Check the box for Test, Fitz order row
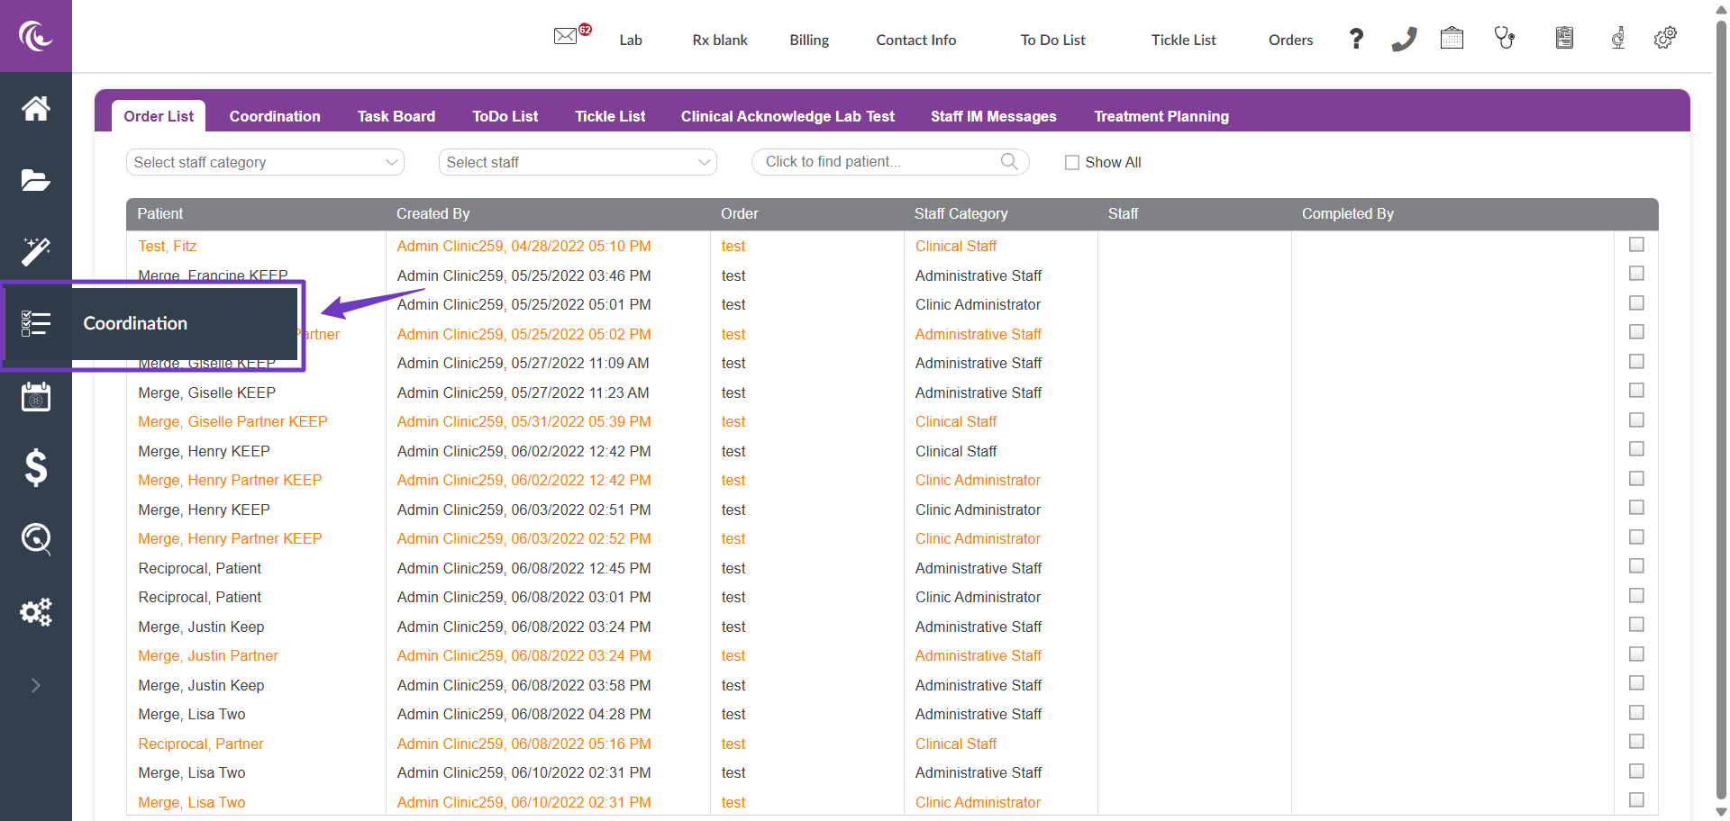Viewport: 1730px width, 821px height. tap(1636, 245)
